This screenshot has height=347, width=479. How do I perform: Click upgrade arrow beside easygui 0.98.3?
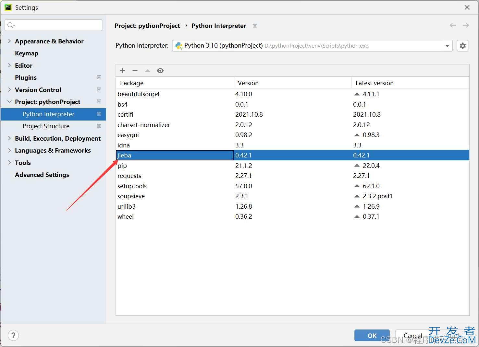tap(357, 135)
